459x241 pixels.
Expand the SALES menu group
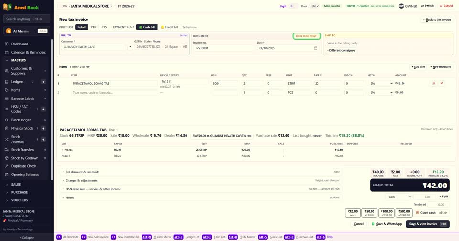point(16,185)
